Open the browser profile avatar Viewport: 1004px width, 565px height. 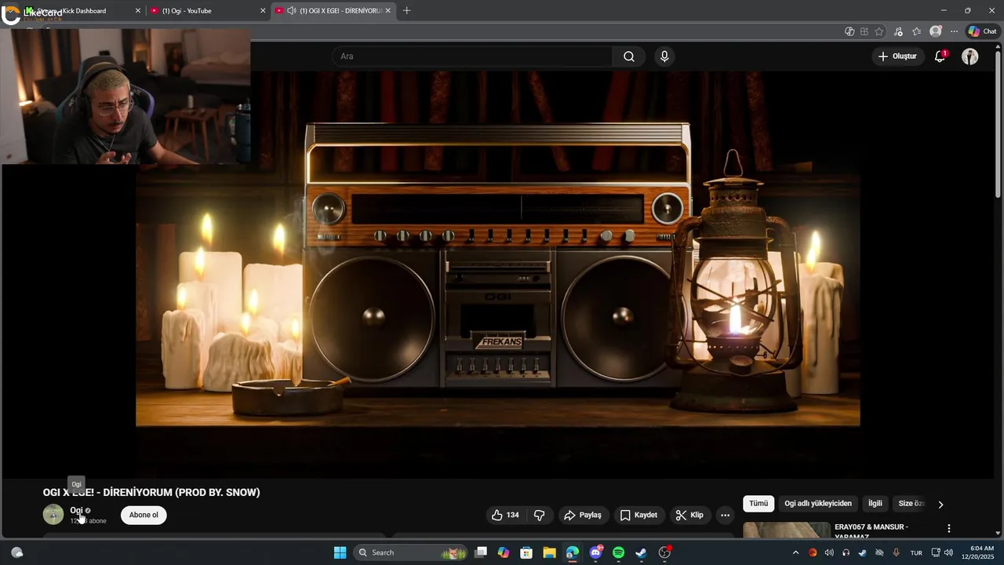click(x=935, y=31)
